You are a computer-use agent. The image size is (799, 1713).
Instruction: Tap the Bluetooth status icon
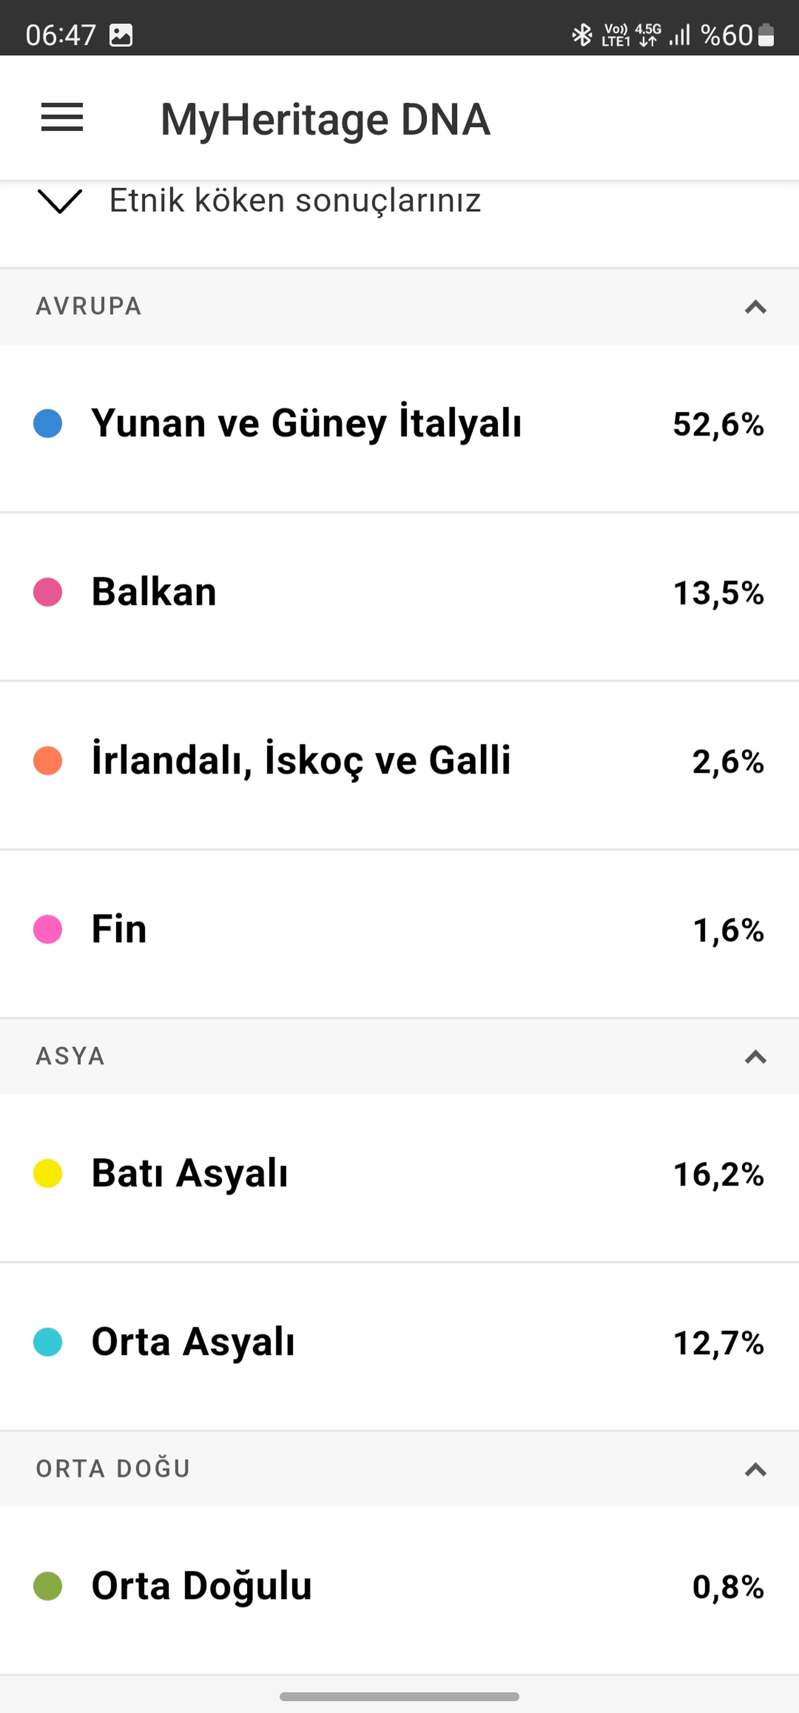[582, 35]
